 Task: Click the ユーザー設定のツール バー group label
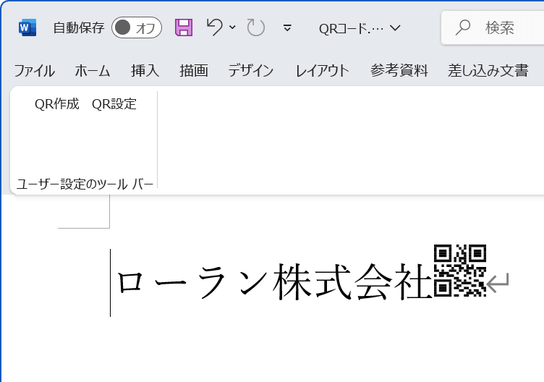coord(85,184)
